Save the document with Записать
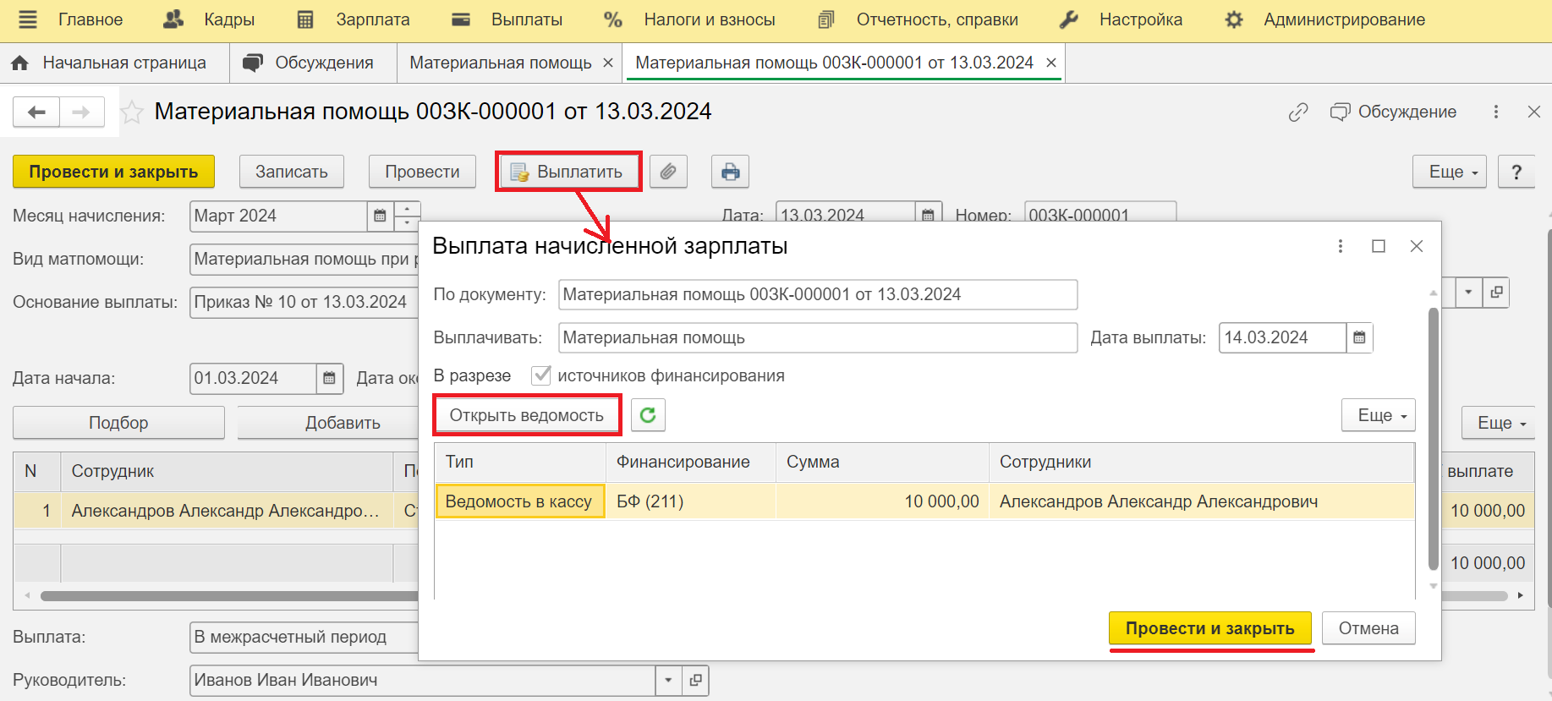Viewport: 1552px width, 701px height. click(292, 172)
